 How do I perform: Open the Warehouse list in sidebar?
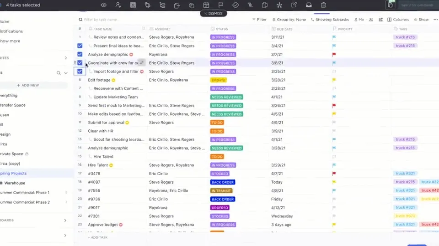click(15, 183)
